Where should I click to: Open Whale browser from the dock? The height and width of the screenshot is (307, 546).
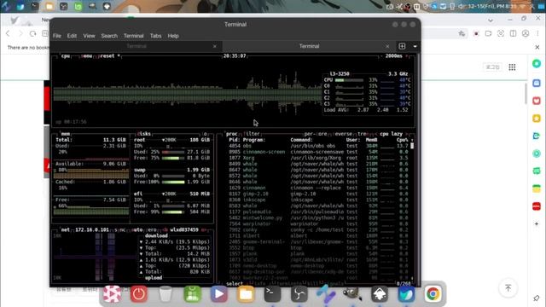click(406, 294)
